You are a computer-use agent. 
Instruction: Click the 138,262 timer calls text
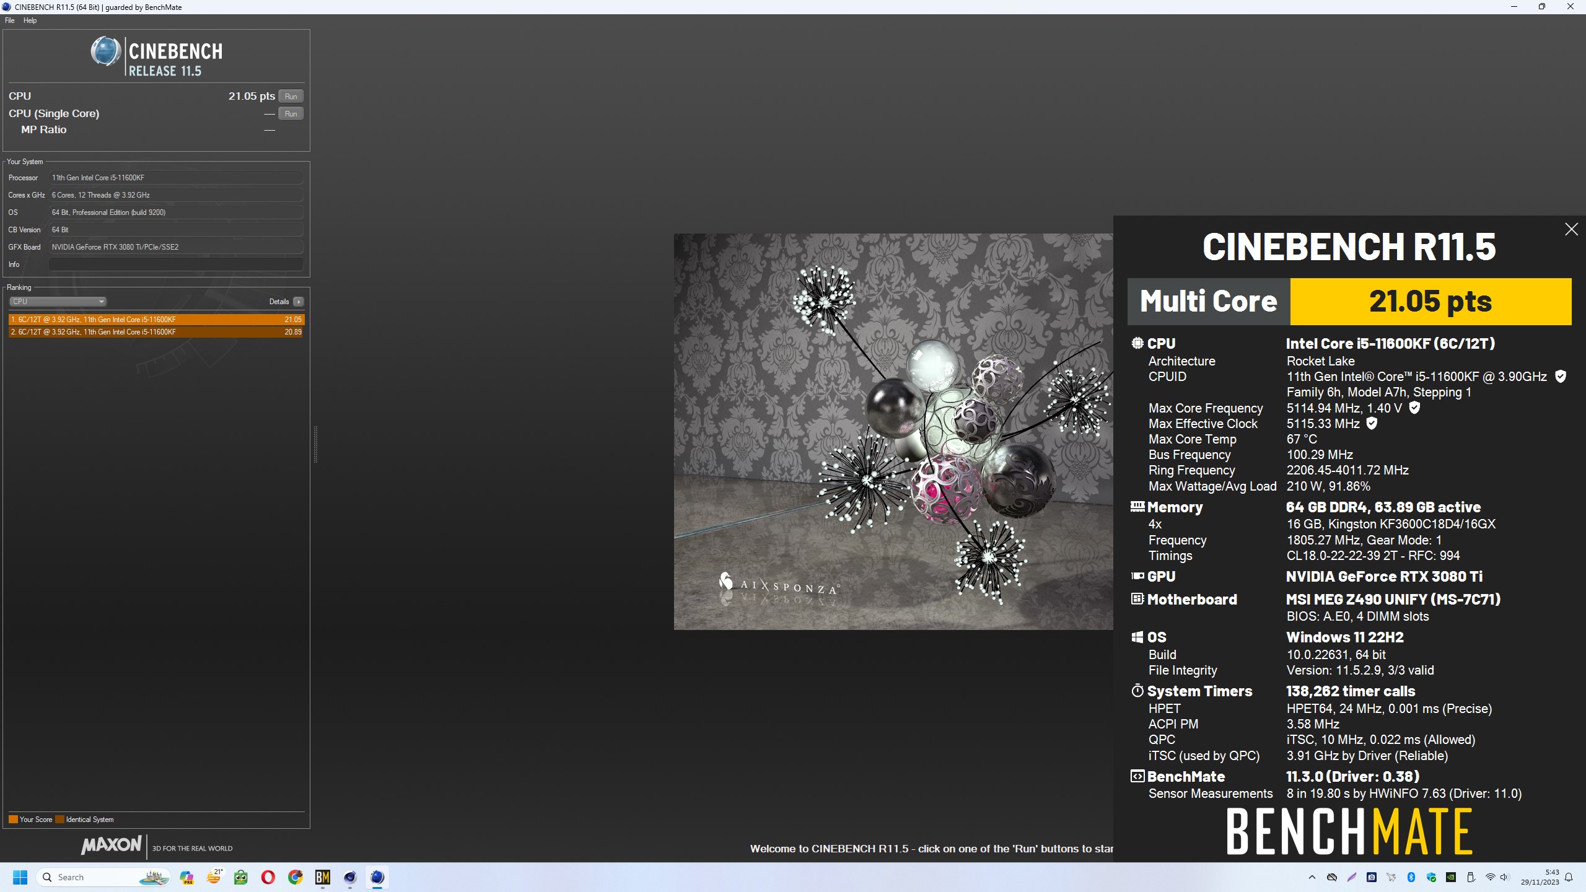[x=1351, y=691]
